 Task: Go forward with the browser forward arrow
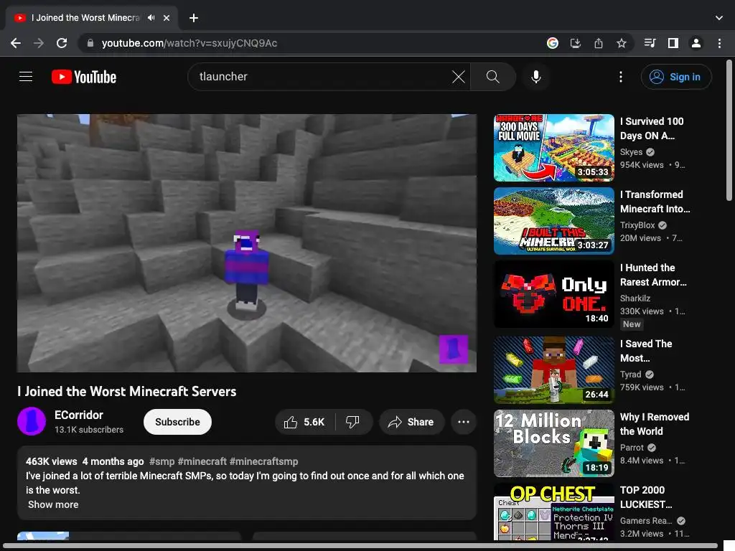pos(39,43)
